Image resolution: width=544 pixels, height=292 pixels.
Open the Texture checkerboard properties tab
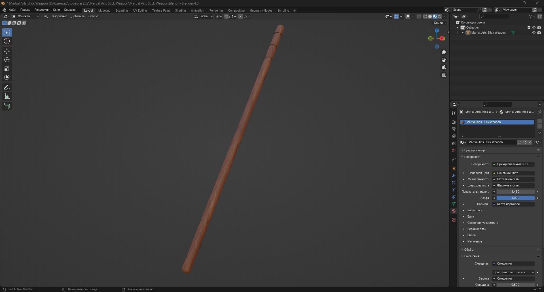[x=454, y=220]
